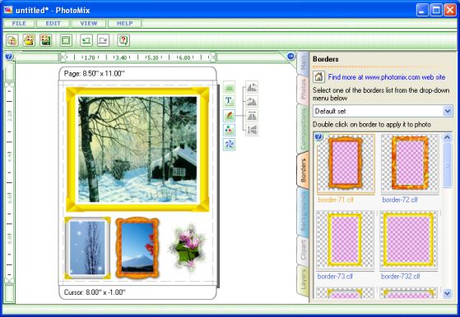Click the Page: 8.50" x 11.00" label
Screen dimensions: 460x317
tap(94, 74)
